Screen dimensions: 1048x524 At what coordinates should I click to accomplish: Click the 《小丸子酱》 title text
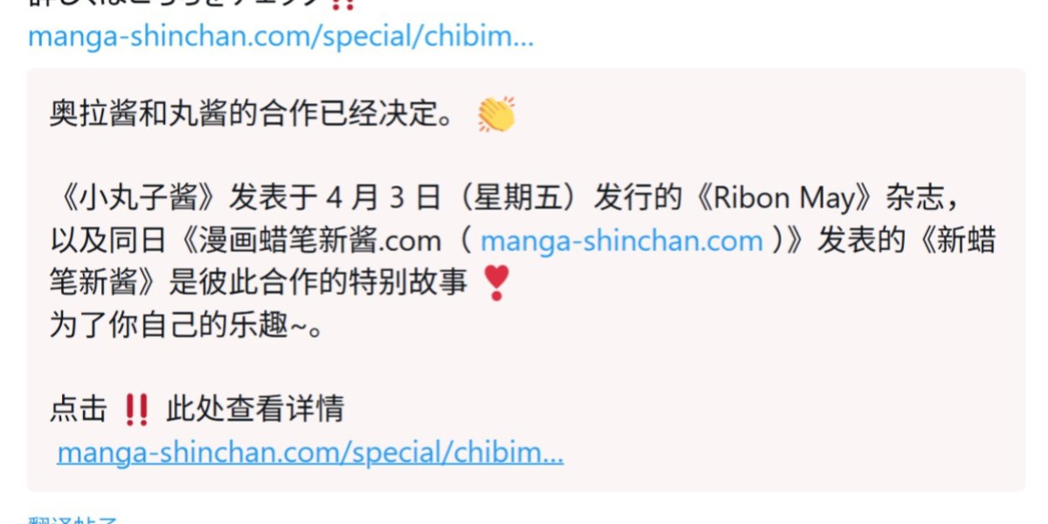pyautogui.click(x=139, y=198)
